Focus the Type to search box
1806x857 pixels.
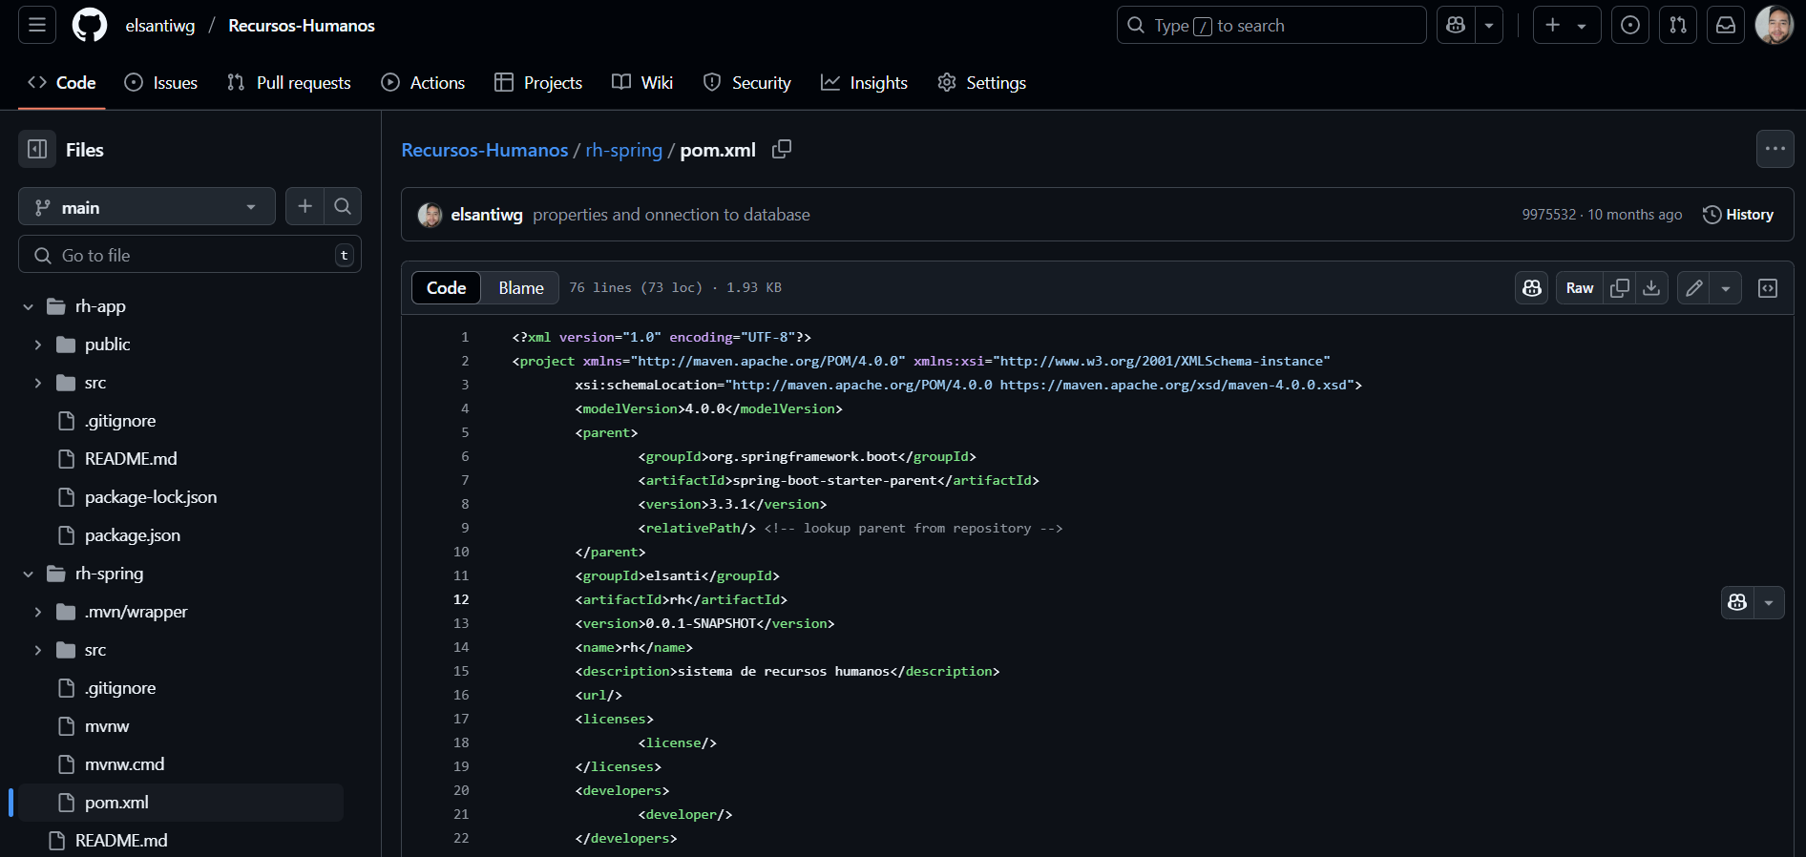pos(1271,25)
